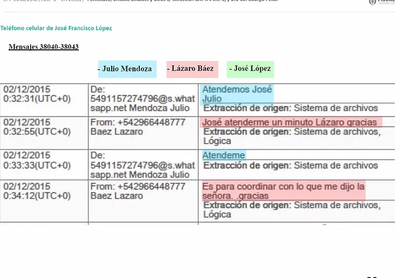The image size is (395, 278).
Task: Click the highlighted message 'Atendemos José Julio'
Action: [237, 94]
